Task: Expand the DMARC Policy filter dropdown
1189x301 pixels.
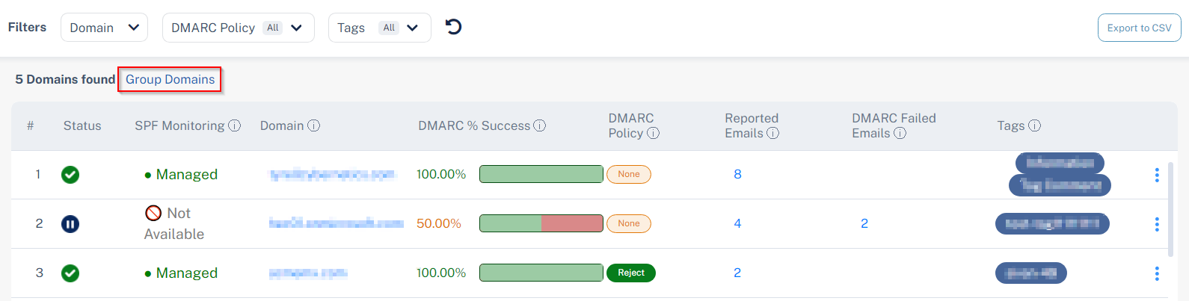Action: pyautogui.click(x=238, y=28)
